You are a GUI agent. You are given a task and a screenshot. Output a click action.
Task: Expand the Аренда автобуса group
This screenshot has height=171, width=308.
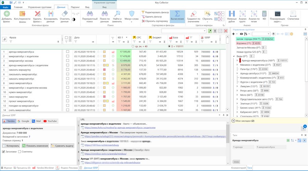(x=237, y=73)
